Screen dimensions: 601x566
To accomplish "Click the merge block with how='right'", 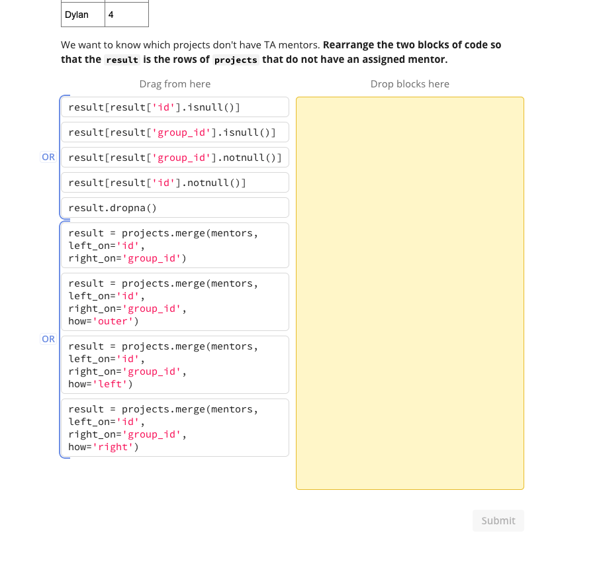I will point(175,427).
